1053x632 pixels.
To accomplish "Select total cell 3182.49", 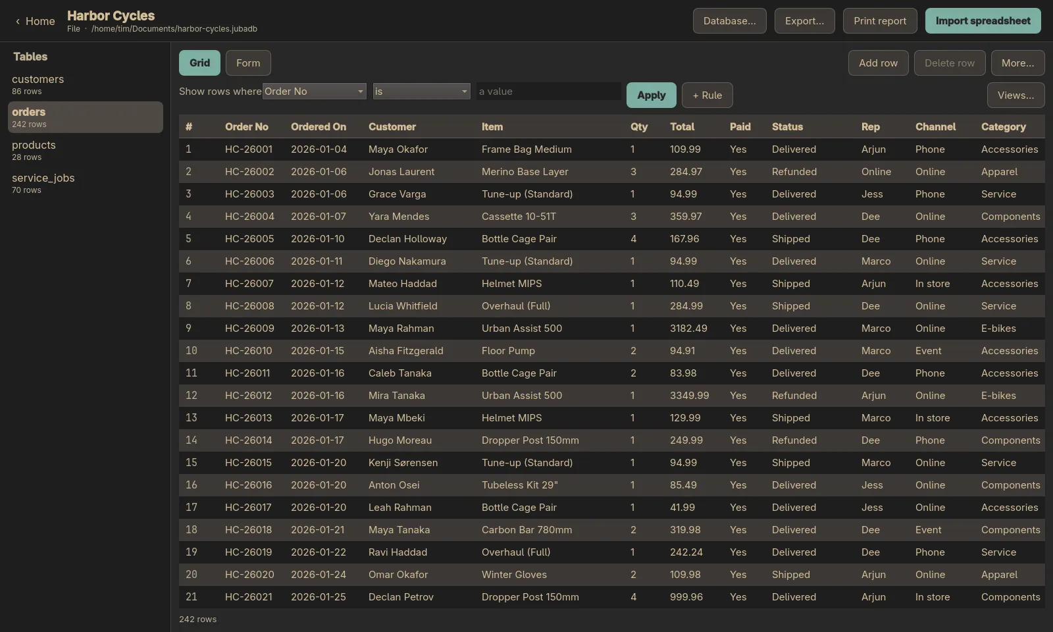I will [688, 329].
